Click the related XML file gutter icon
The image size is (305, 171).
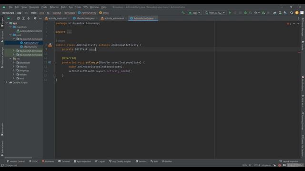point(50,45)
